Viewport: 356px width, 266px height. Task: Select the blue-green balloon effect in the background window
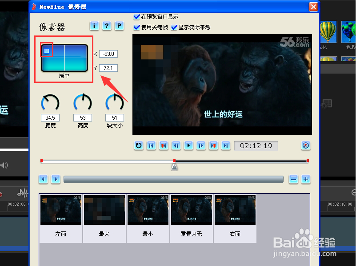pyautogui.click(x=349, y=32)
